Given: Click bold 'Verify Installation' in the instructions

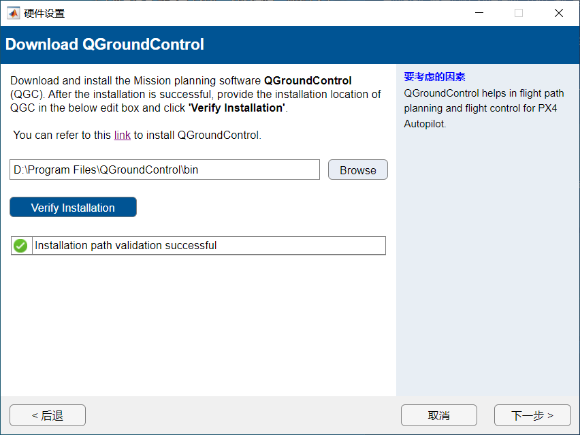Looking at the screenshot, I should [236, 108].
